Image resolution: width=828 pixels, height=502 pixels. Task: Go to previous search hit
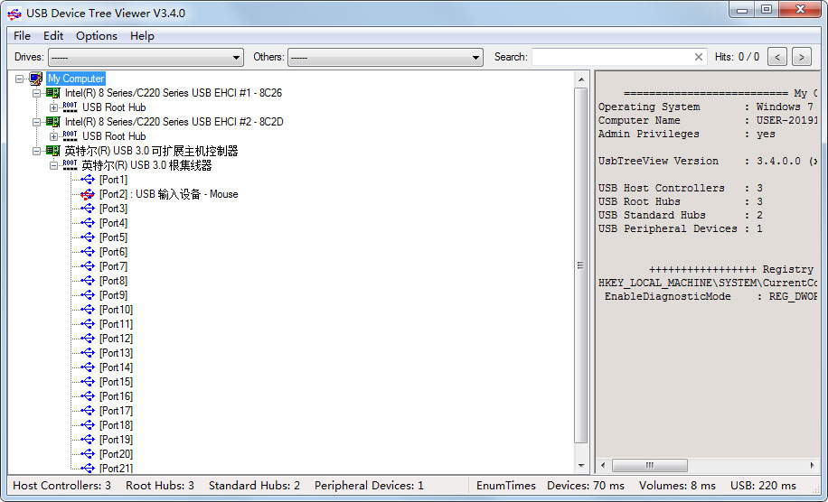776,57
